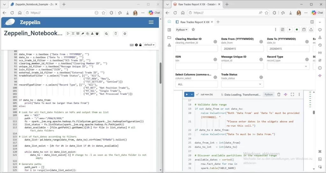Delete cell 5 with trash icon
Image resolution: width=326 pixels, height=173 pixels.
click(x=279, y=95)
